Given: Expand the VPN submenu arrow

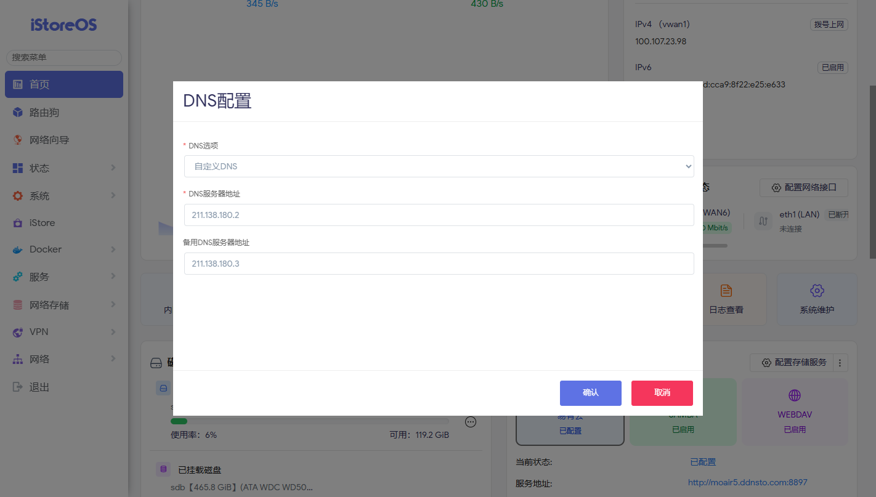Looking at the screenshot, I should (113, 332).
